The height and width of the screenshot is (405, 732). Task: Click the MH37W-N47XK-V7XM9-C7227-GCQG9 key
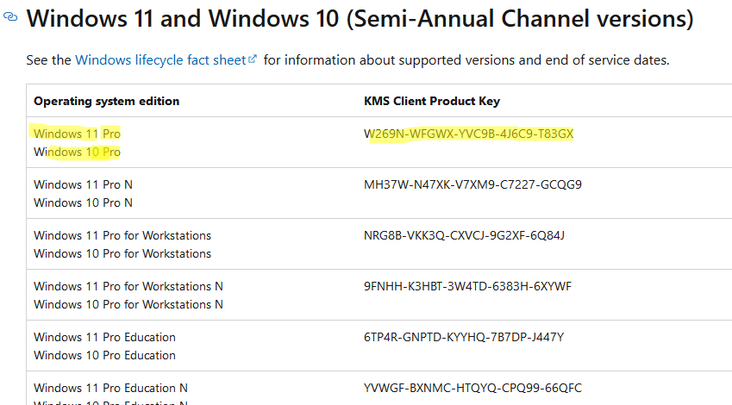472,184
